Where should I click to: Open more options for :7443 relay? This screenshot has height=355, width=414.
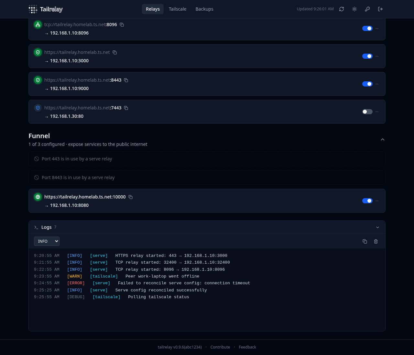pyautogui.click(x=377, y=112)
